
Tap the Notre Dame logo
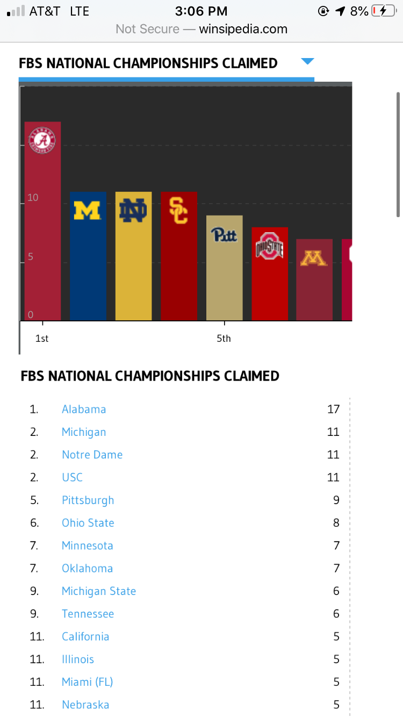pyautogui.click(x=133, y=210)
